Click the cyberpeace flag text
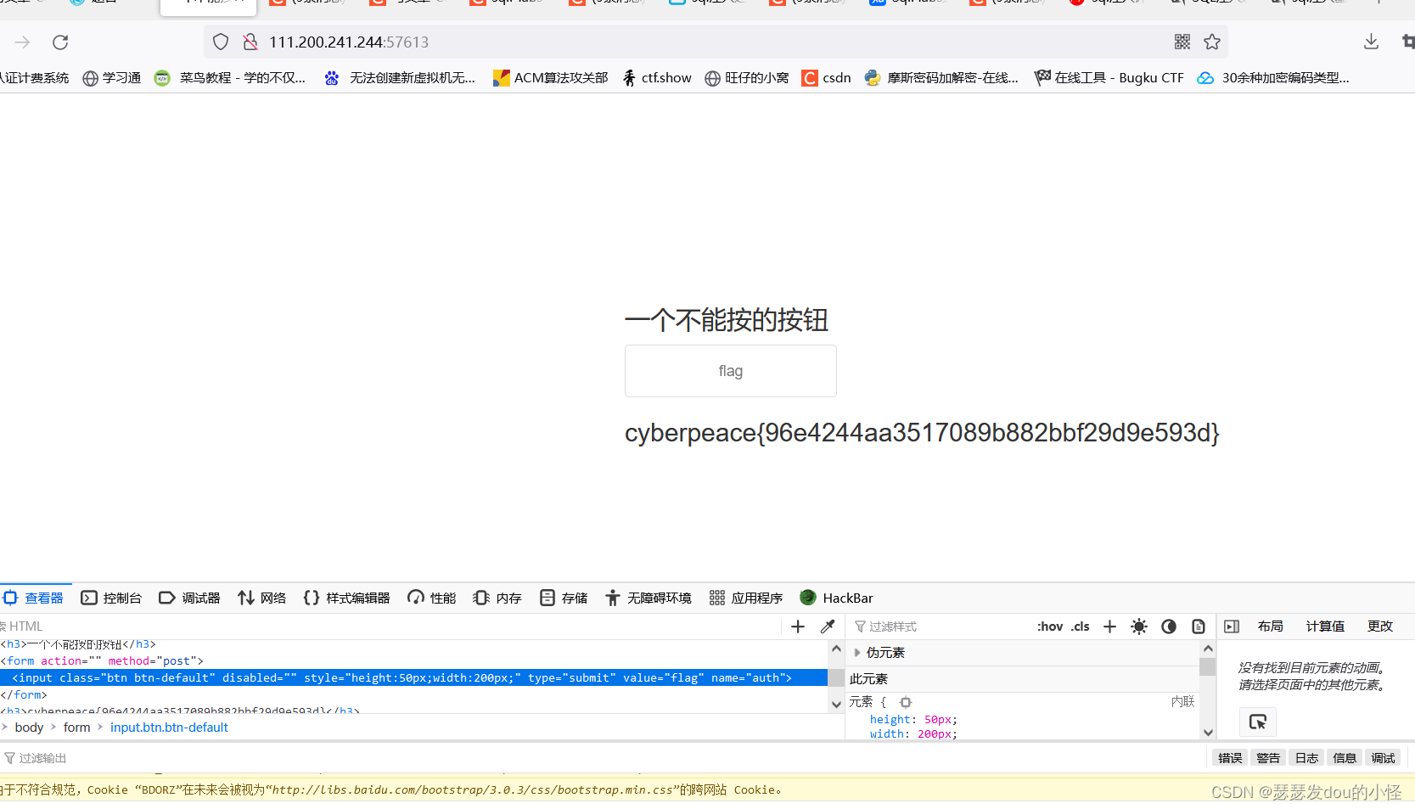The height and width of the screenshot is (809, 1415). click(922, 433)
